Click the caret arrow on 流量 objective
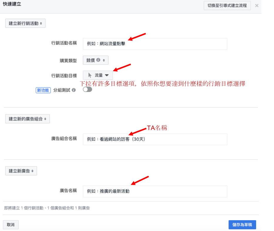 [x=103, y=76]
